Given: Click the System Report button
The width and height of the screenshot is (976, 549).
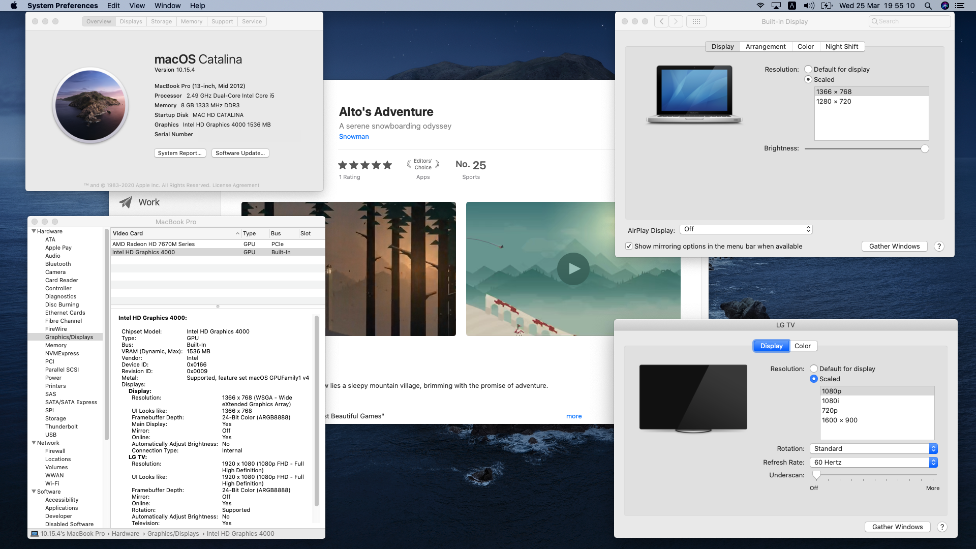Looking at the screenshot, I should tap(180, 153).
